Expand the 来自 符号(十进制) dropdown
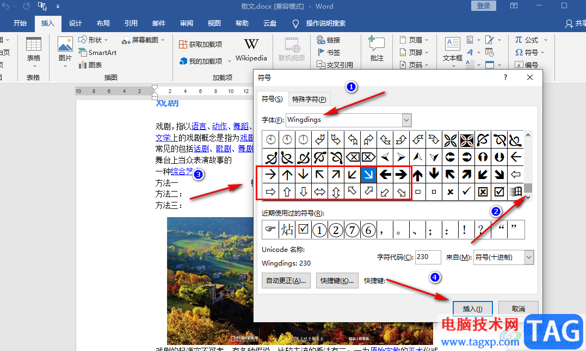Viewport: 586px width, 351px height. pyautogui.click(x=529, y=257)
